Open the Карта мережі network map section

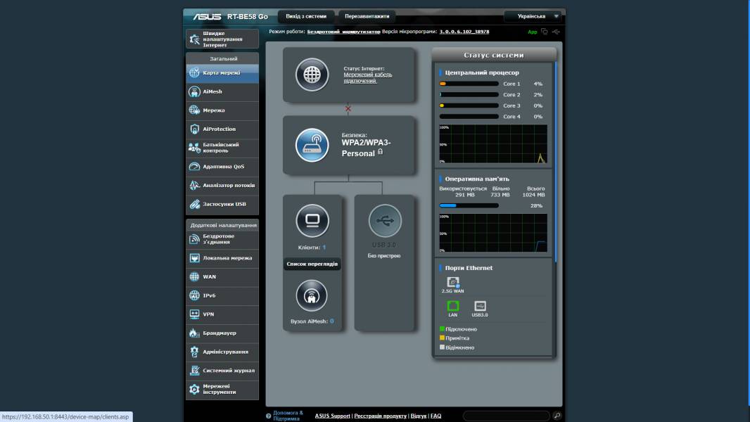click(x=222, y=70)
